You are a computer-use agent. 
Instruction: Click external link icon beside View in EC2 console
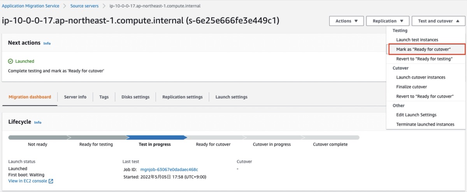[x=51, y=181]
